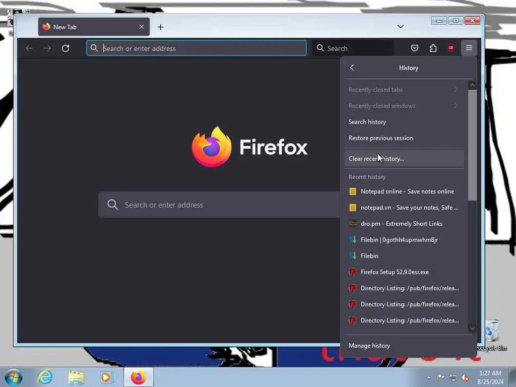Open notepad.vn history entry
The height and width of the screenshot is (387, 516).
[404, 207]
